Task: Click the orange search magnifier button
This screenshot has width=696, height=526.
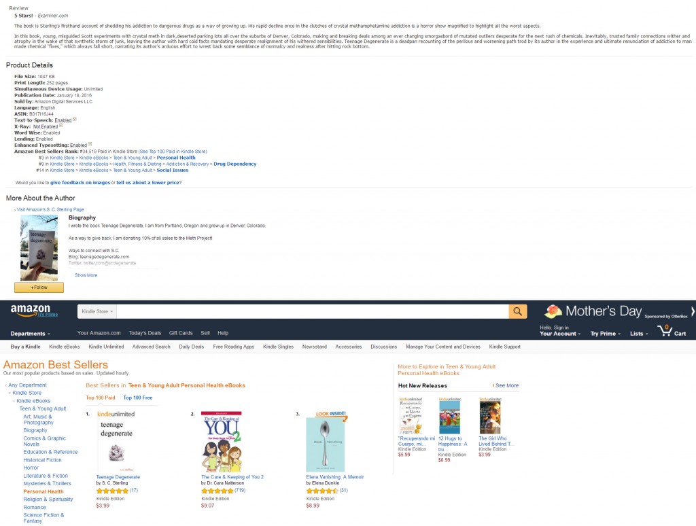Action: click(517, 312)
